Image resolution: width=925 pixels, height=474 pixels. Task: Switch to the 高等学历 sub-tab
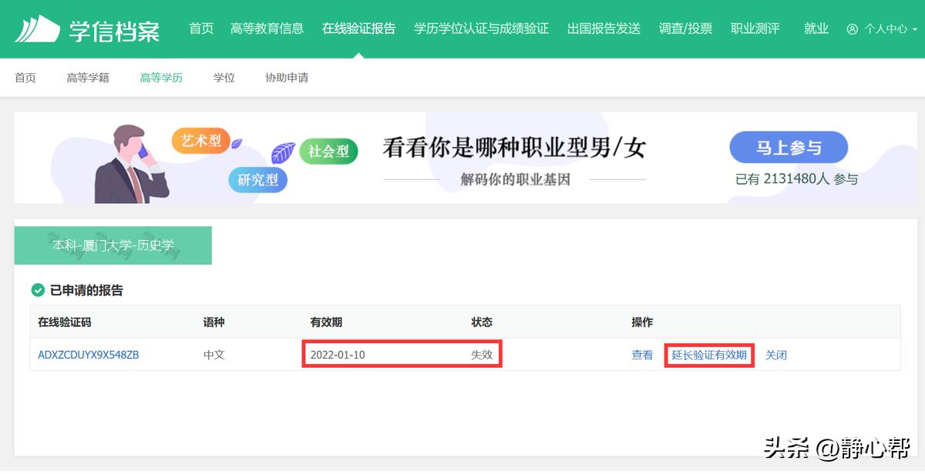tap(161, 78)
